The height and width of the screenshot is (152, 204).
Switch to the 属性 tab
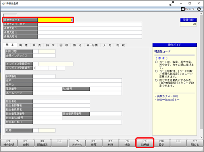tap(23, 45)
